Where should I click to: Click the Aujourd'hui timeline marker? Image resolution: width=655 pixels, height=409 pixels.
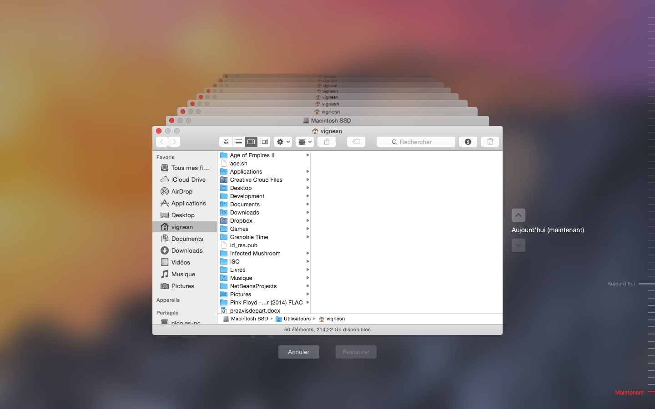(x=630, y=284)
